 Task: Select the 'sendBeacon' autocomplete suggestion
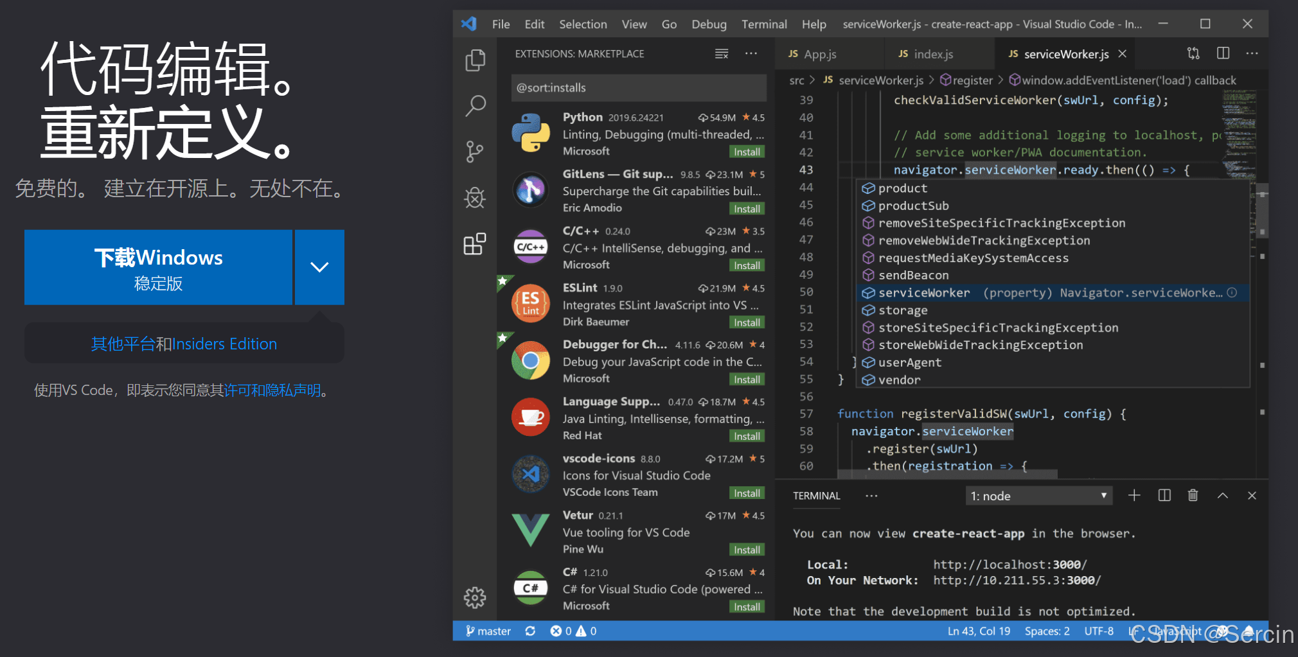click(x=1054, y=275)
